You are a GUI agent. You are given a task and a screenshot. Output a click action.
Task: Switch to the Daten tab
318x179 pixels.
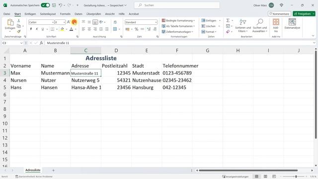click(x=79, y=14)
